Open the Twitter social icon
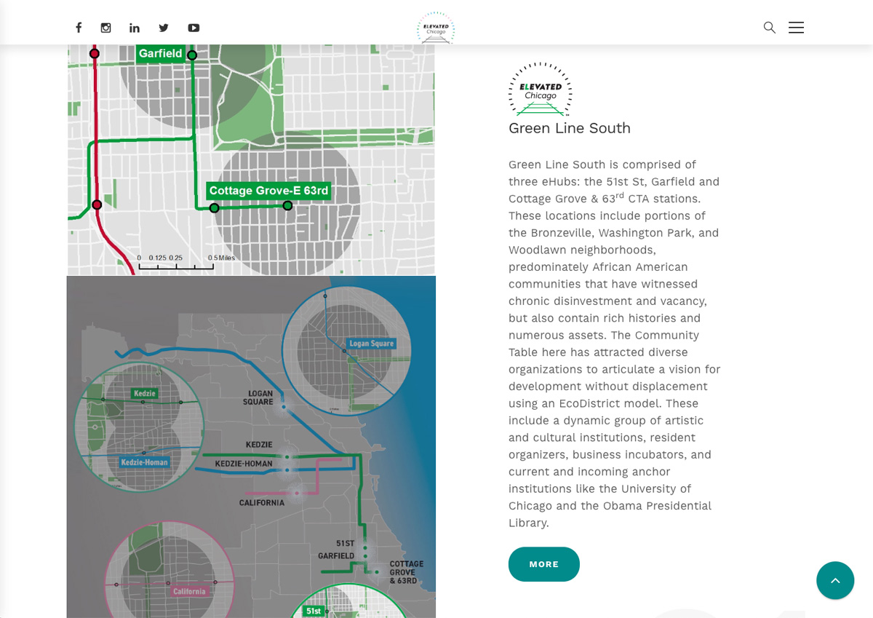 [164, 28]
